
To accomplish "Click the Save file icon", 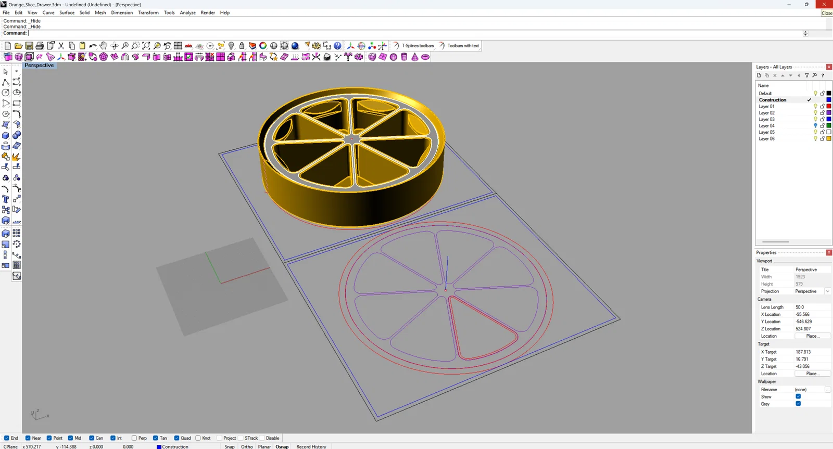I will tap(29, 46).
